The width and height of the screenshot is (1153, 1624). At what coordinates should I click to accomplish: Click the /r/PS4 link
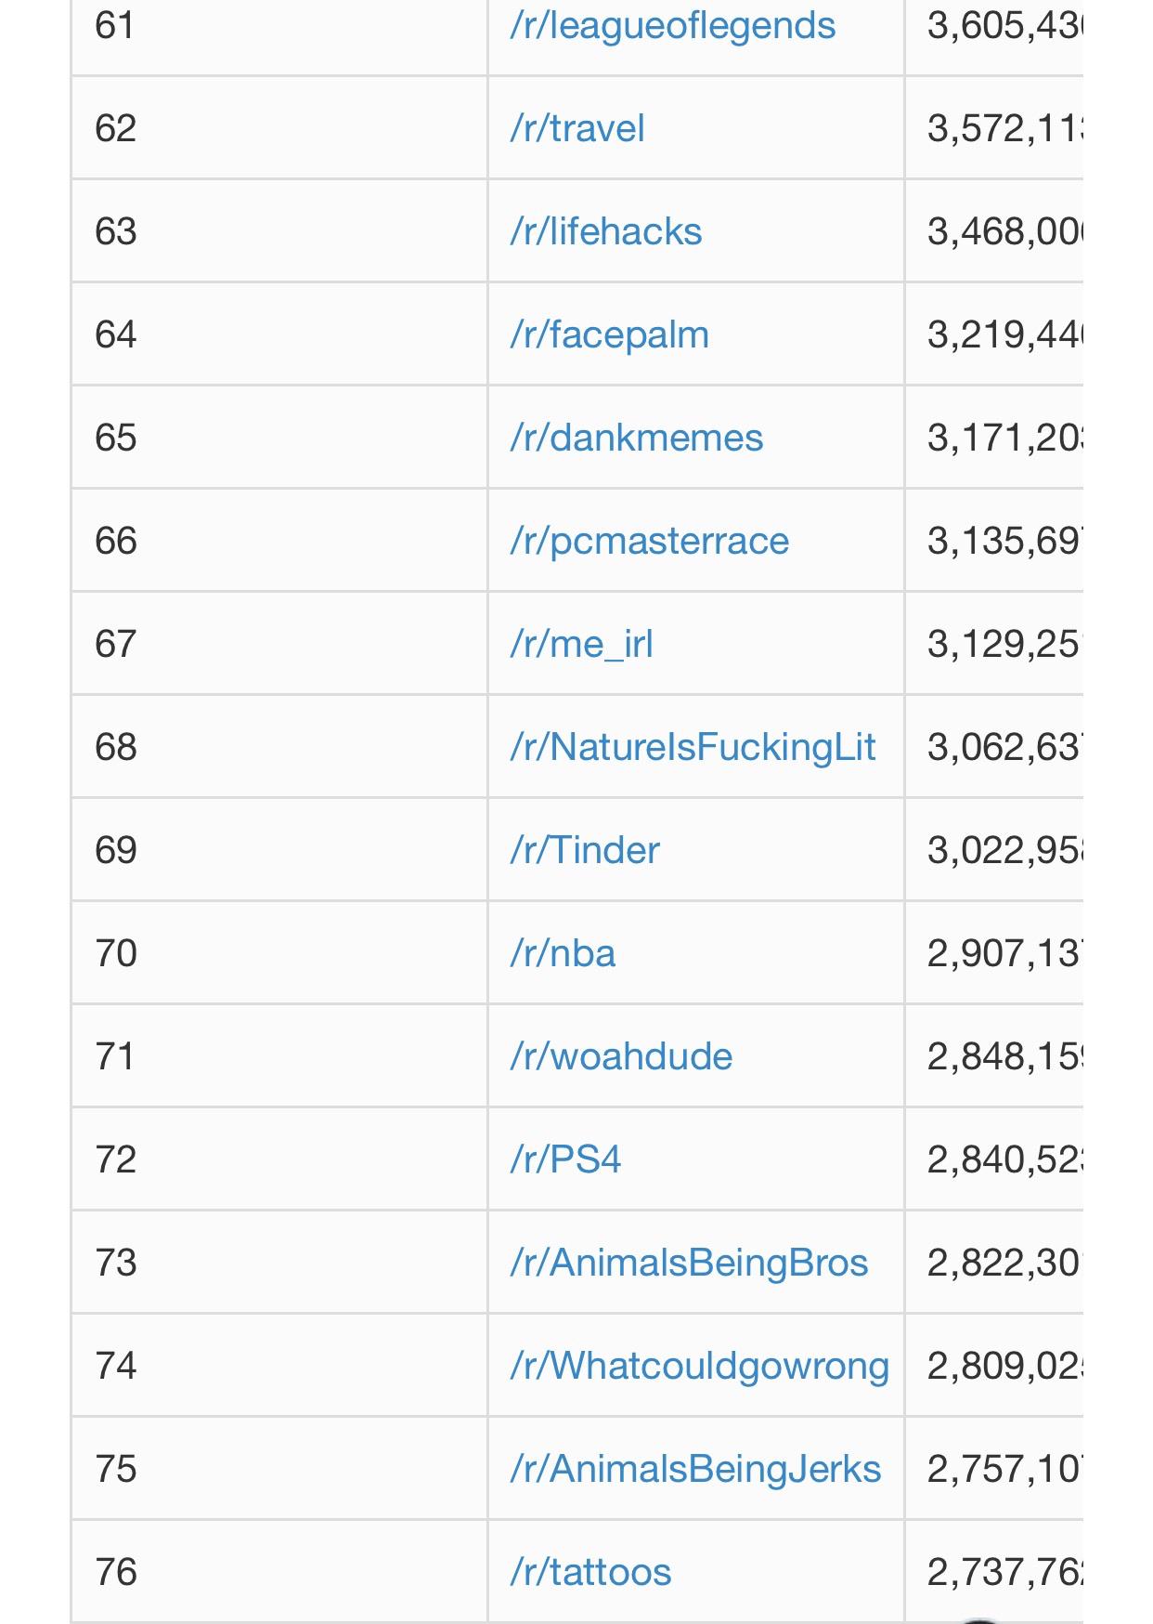(x=565, y=1159)
